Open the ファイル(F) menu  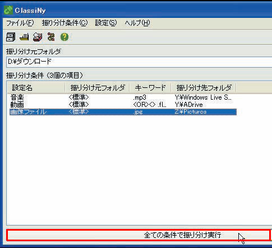click(20, 23)
